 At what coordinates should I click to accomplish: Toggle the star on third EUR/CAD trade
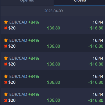[x=6, y=58]
